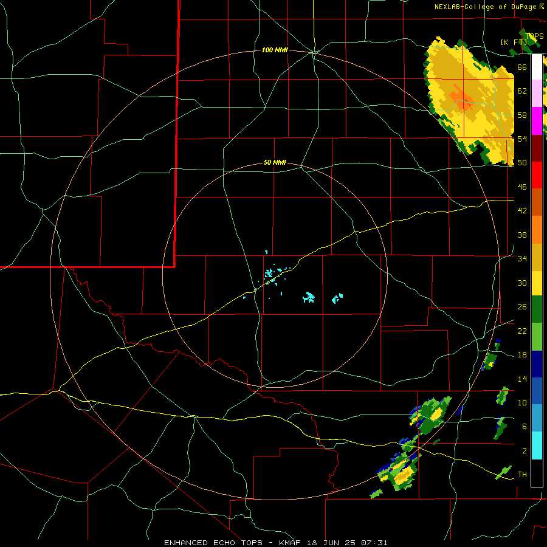Click the 14 legend value
This screenshot has height=547, width=547.
tap(522, 379)
